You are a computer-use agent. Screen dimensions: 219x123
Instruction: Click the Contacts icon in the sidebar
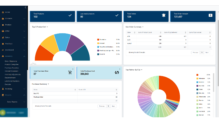tap(3, 19)
